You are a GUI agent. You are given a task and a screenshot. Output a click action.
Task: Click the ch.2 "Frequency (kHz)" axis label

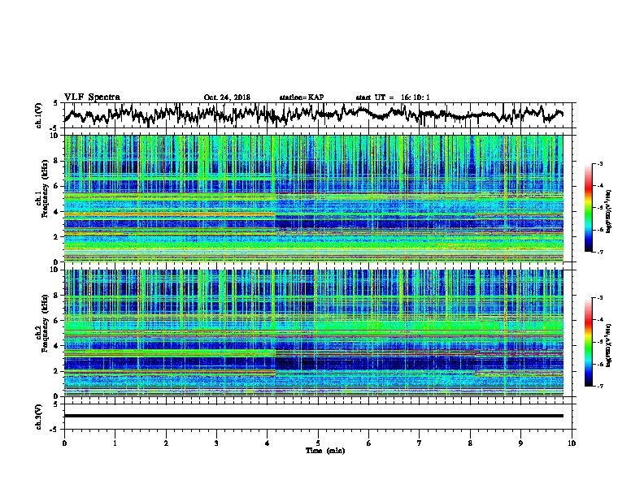tap(45, 323)
